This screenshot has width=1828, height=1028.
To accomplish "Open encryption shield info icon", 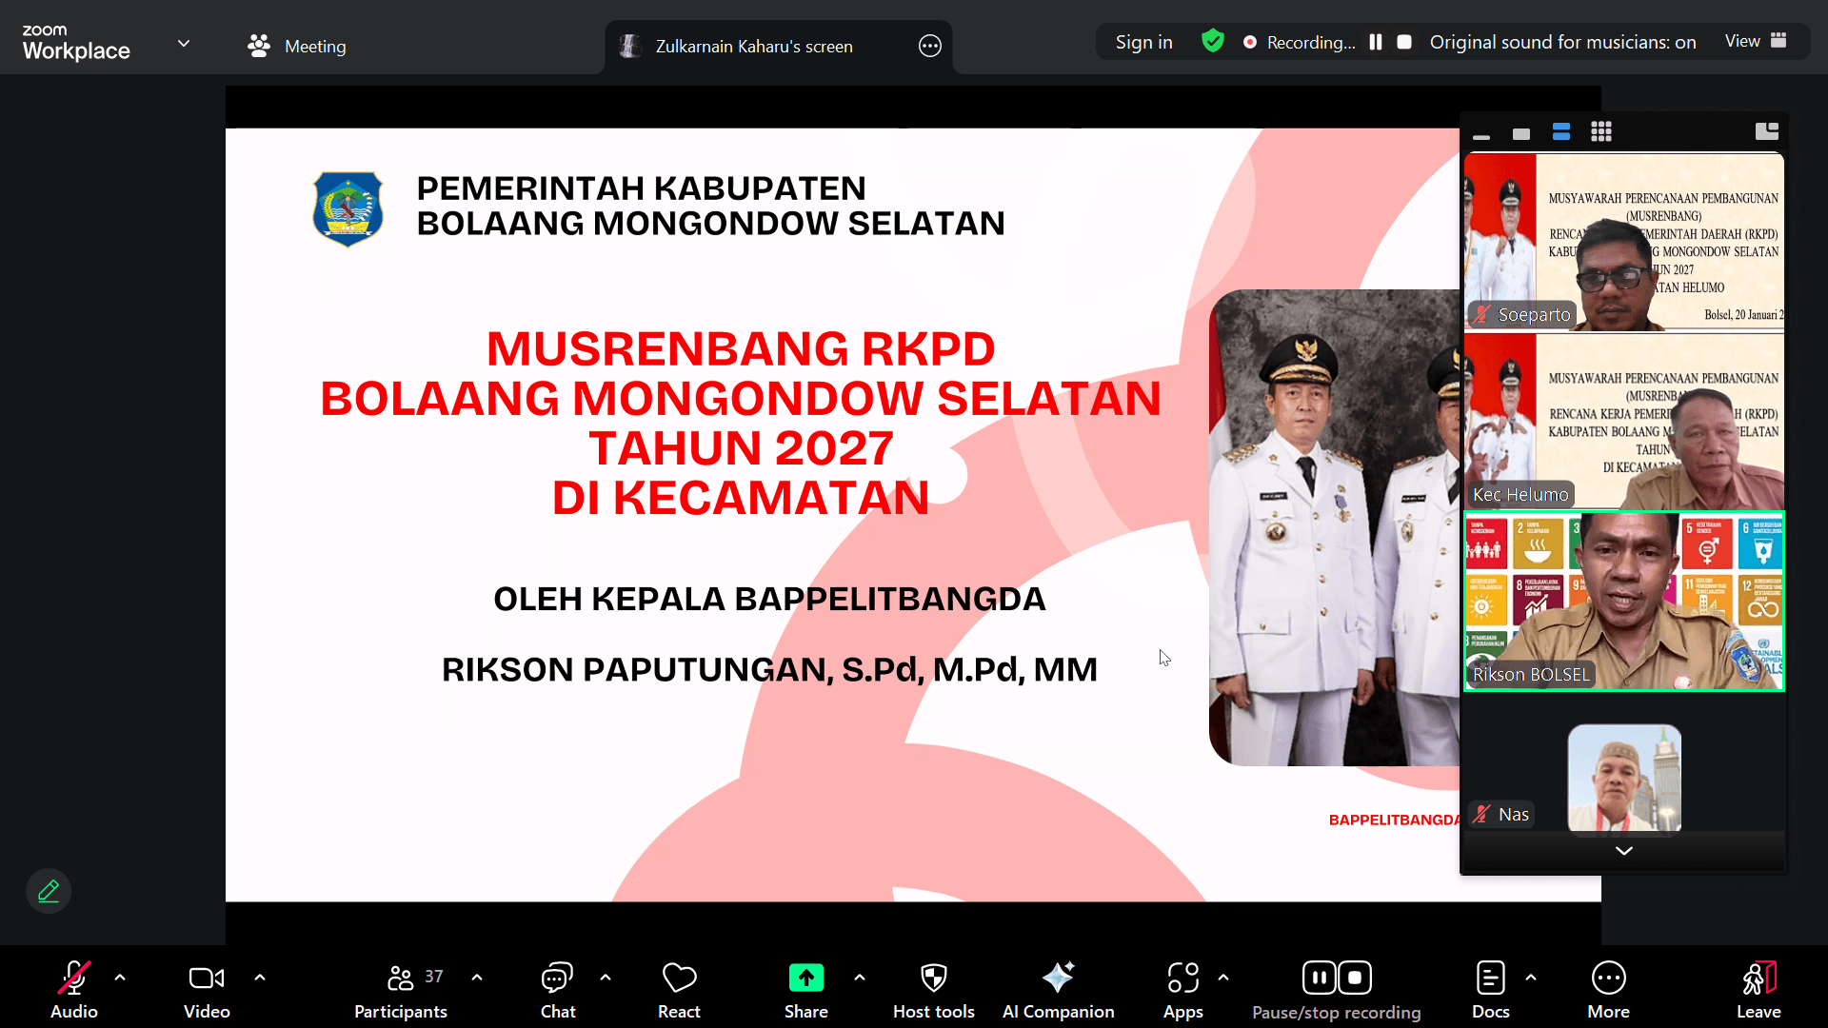I will point(1212,41).
